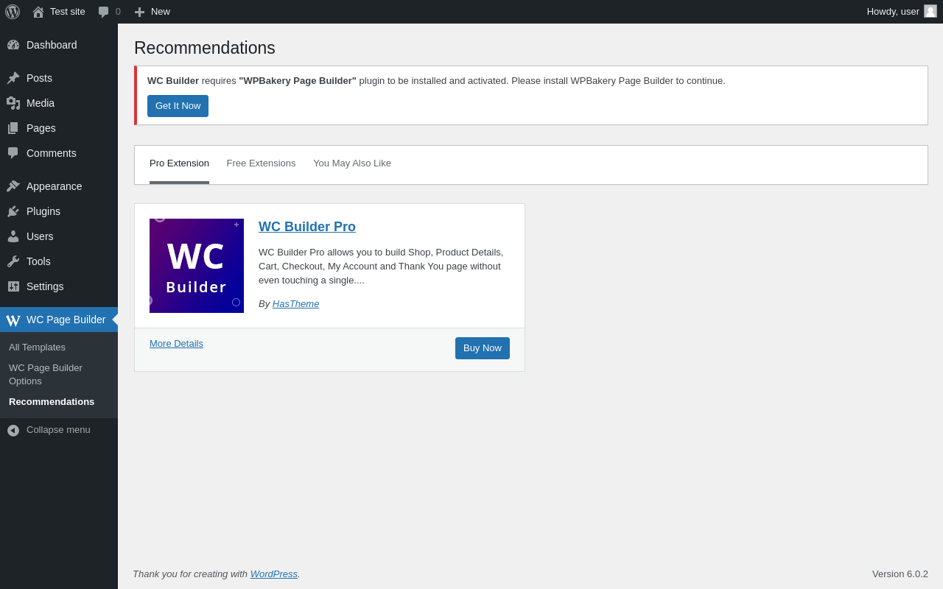Viewport: 943px width, 589px height.
Task: Click the Collapse menu arrow icon
Action: click(x=13, y=430)
